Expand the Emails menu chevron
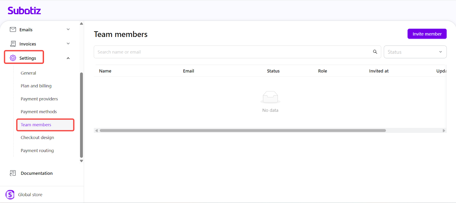Viewport: 456px width, 203px height. click(x=68, y=30)
